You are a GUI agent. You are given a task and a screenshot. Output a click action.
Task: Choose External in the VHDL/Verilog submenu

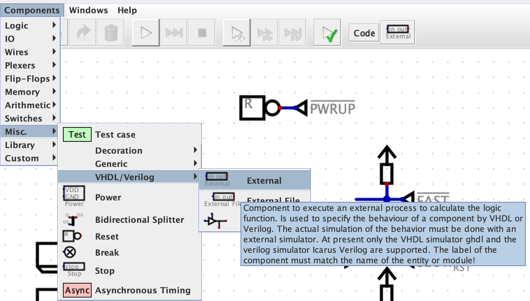point(264,181)
